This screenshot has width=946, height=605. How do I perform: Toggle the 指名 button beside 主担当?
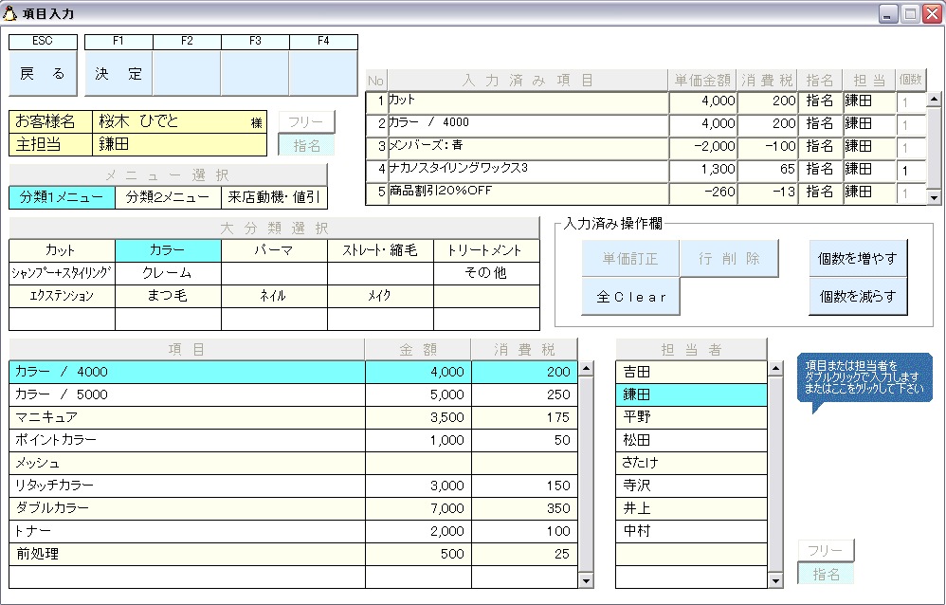pyautogui.click(x=306, y=145)
